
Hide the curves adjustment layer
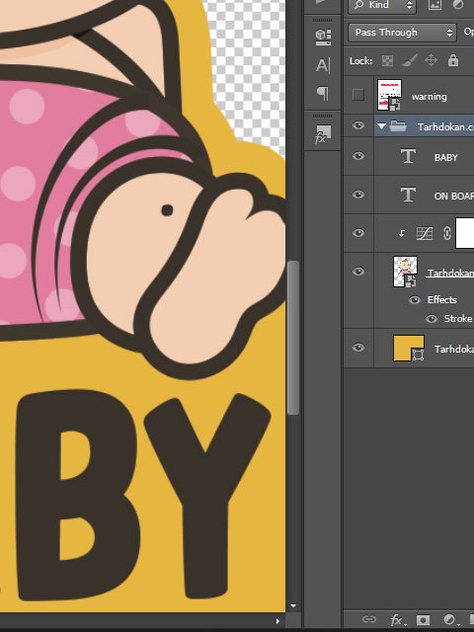point(357,233)
